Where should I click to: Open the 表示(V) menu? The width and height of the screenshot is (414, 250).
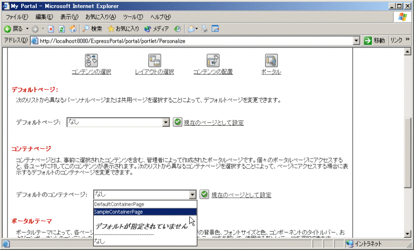pos(69,17)
